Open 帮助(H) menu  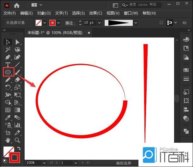149,13
